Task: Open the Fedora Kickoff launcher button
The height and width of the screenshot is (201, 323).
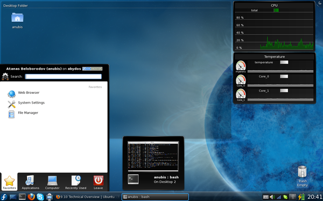Action: click(4, 197)
